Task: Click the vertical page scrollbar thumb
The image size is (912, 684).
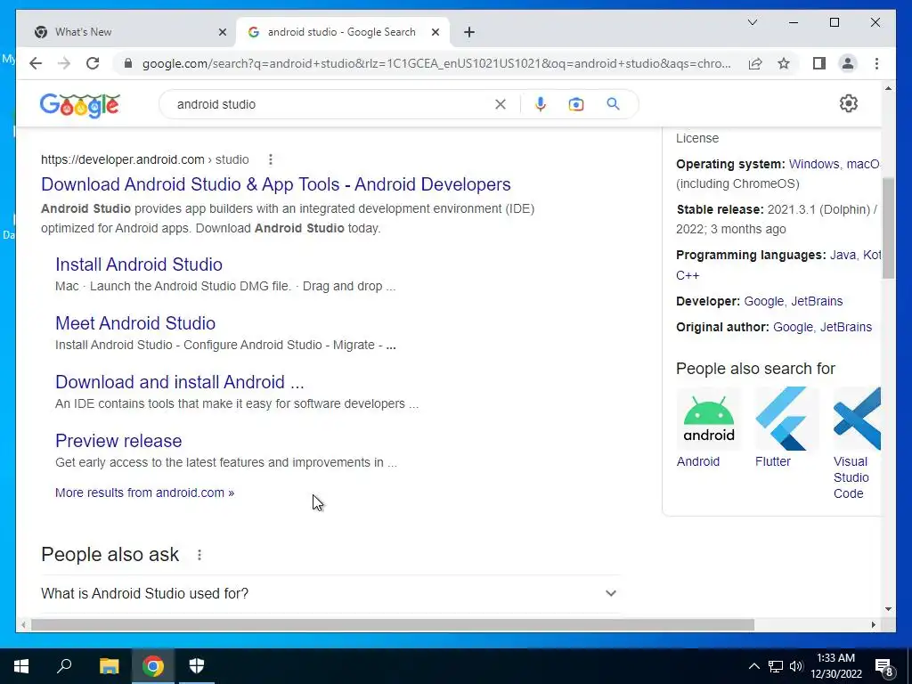Action: click(x=888, y=228)
